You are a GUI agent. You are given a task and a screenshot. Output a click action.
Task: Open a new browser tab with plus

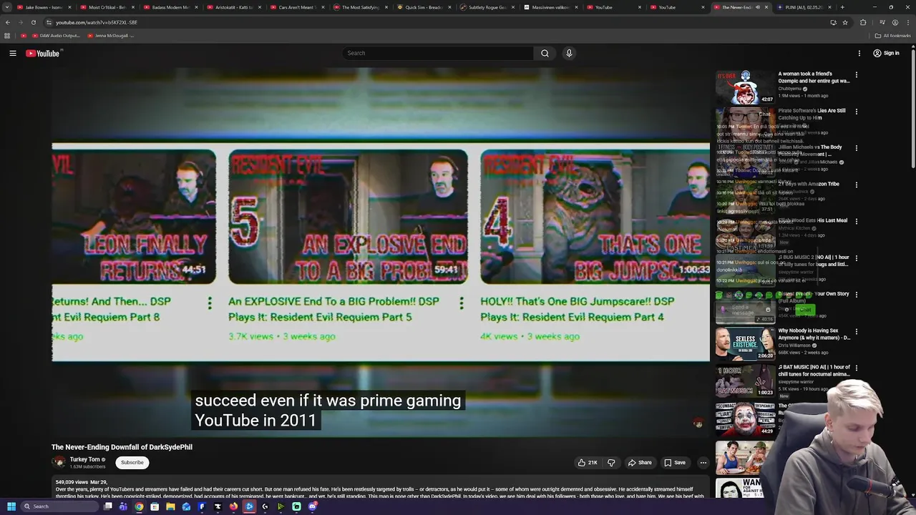tap(842, 7)
